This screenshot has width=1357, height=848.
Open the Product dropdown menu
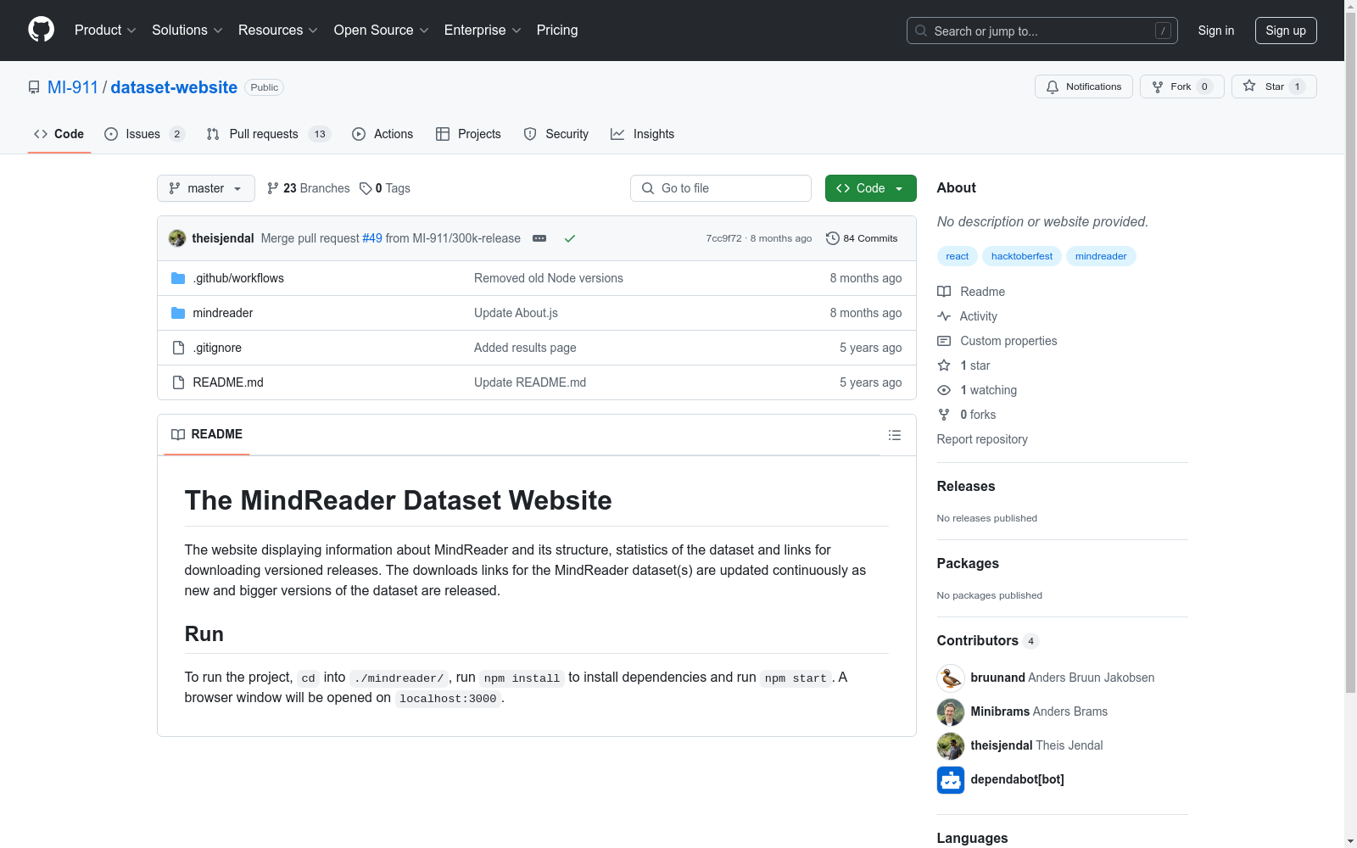click(105, 31)
